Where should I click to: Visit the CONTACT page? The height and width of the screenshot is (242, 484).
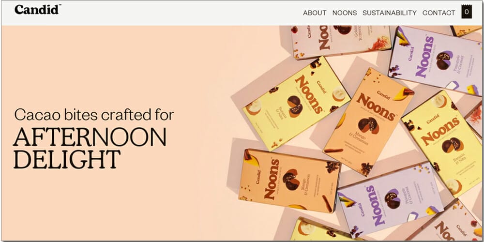[x=439, y=13]
